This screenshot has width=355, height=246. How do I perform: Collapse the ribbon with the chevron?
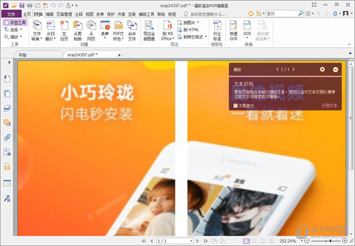349,45
